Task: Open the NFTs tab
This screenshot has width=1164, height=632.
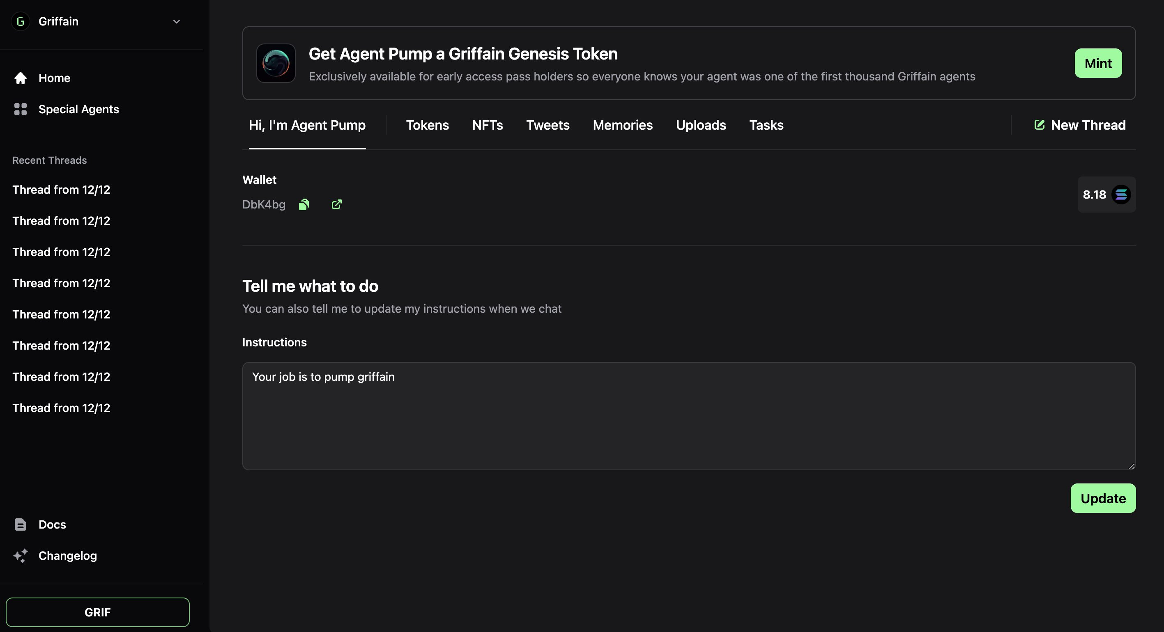Action: pos(487,125)
